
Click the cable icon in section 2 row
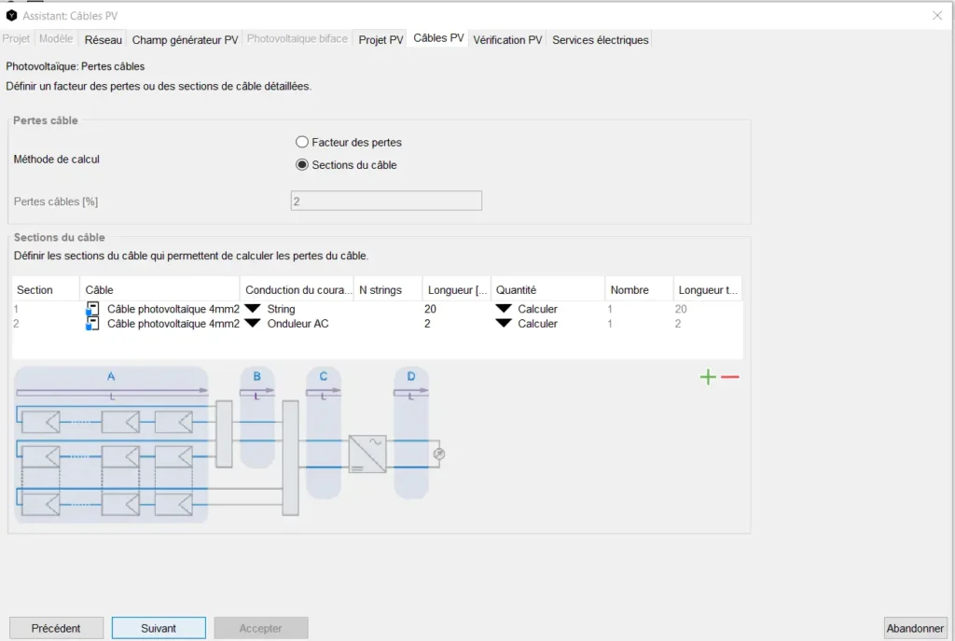click(x=92, y=324)
